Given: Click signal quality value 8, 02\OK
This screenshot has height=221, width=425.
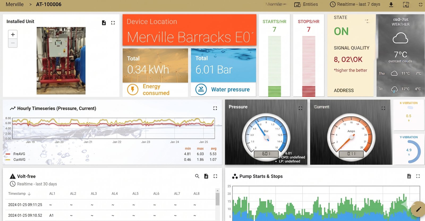Looking at the screenshot, I should pyautogui.click(x=348, y=60).
